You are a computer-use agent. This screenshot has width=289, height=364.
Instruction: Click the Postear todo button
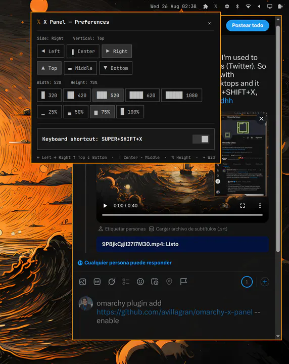[x=248, y=25]
